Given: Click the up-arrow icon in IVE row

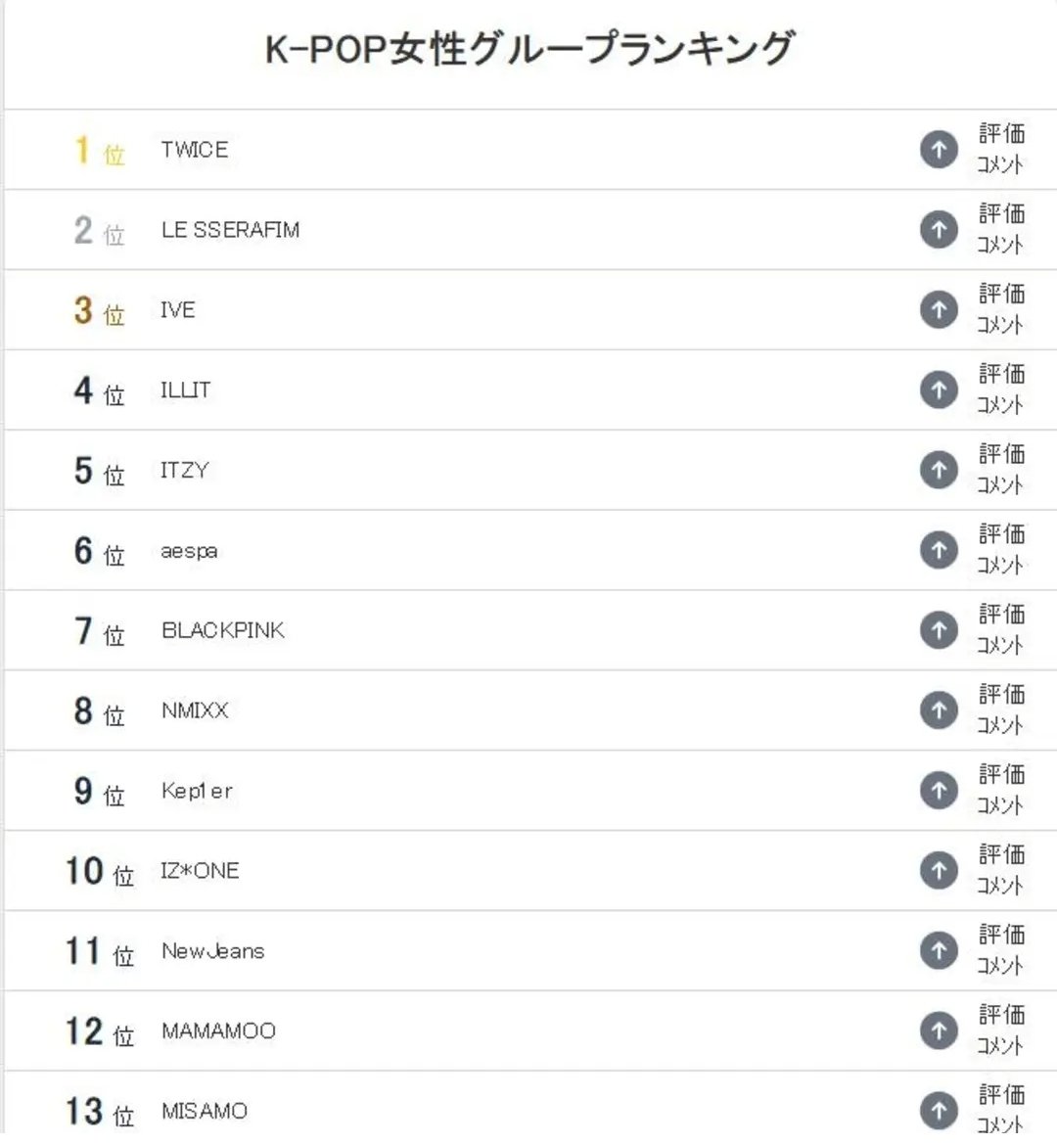Looking at the screenshot, I should click(x=939, y=310).
